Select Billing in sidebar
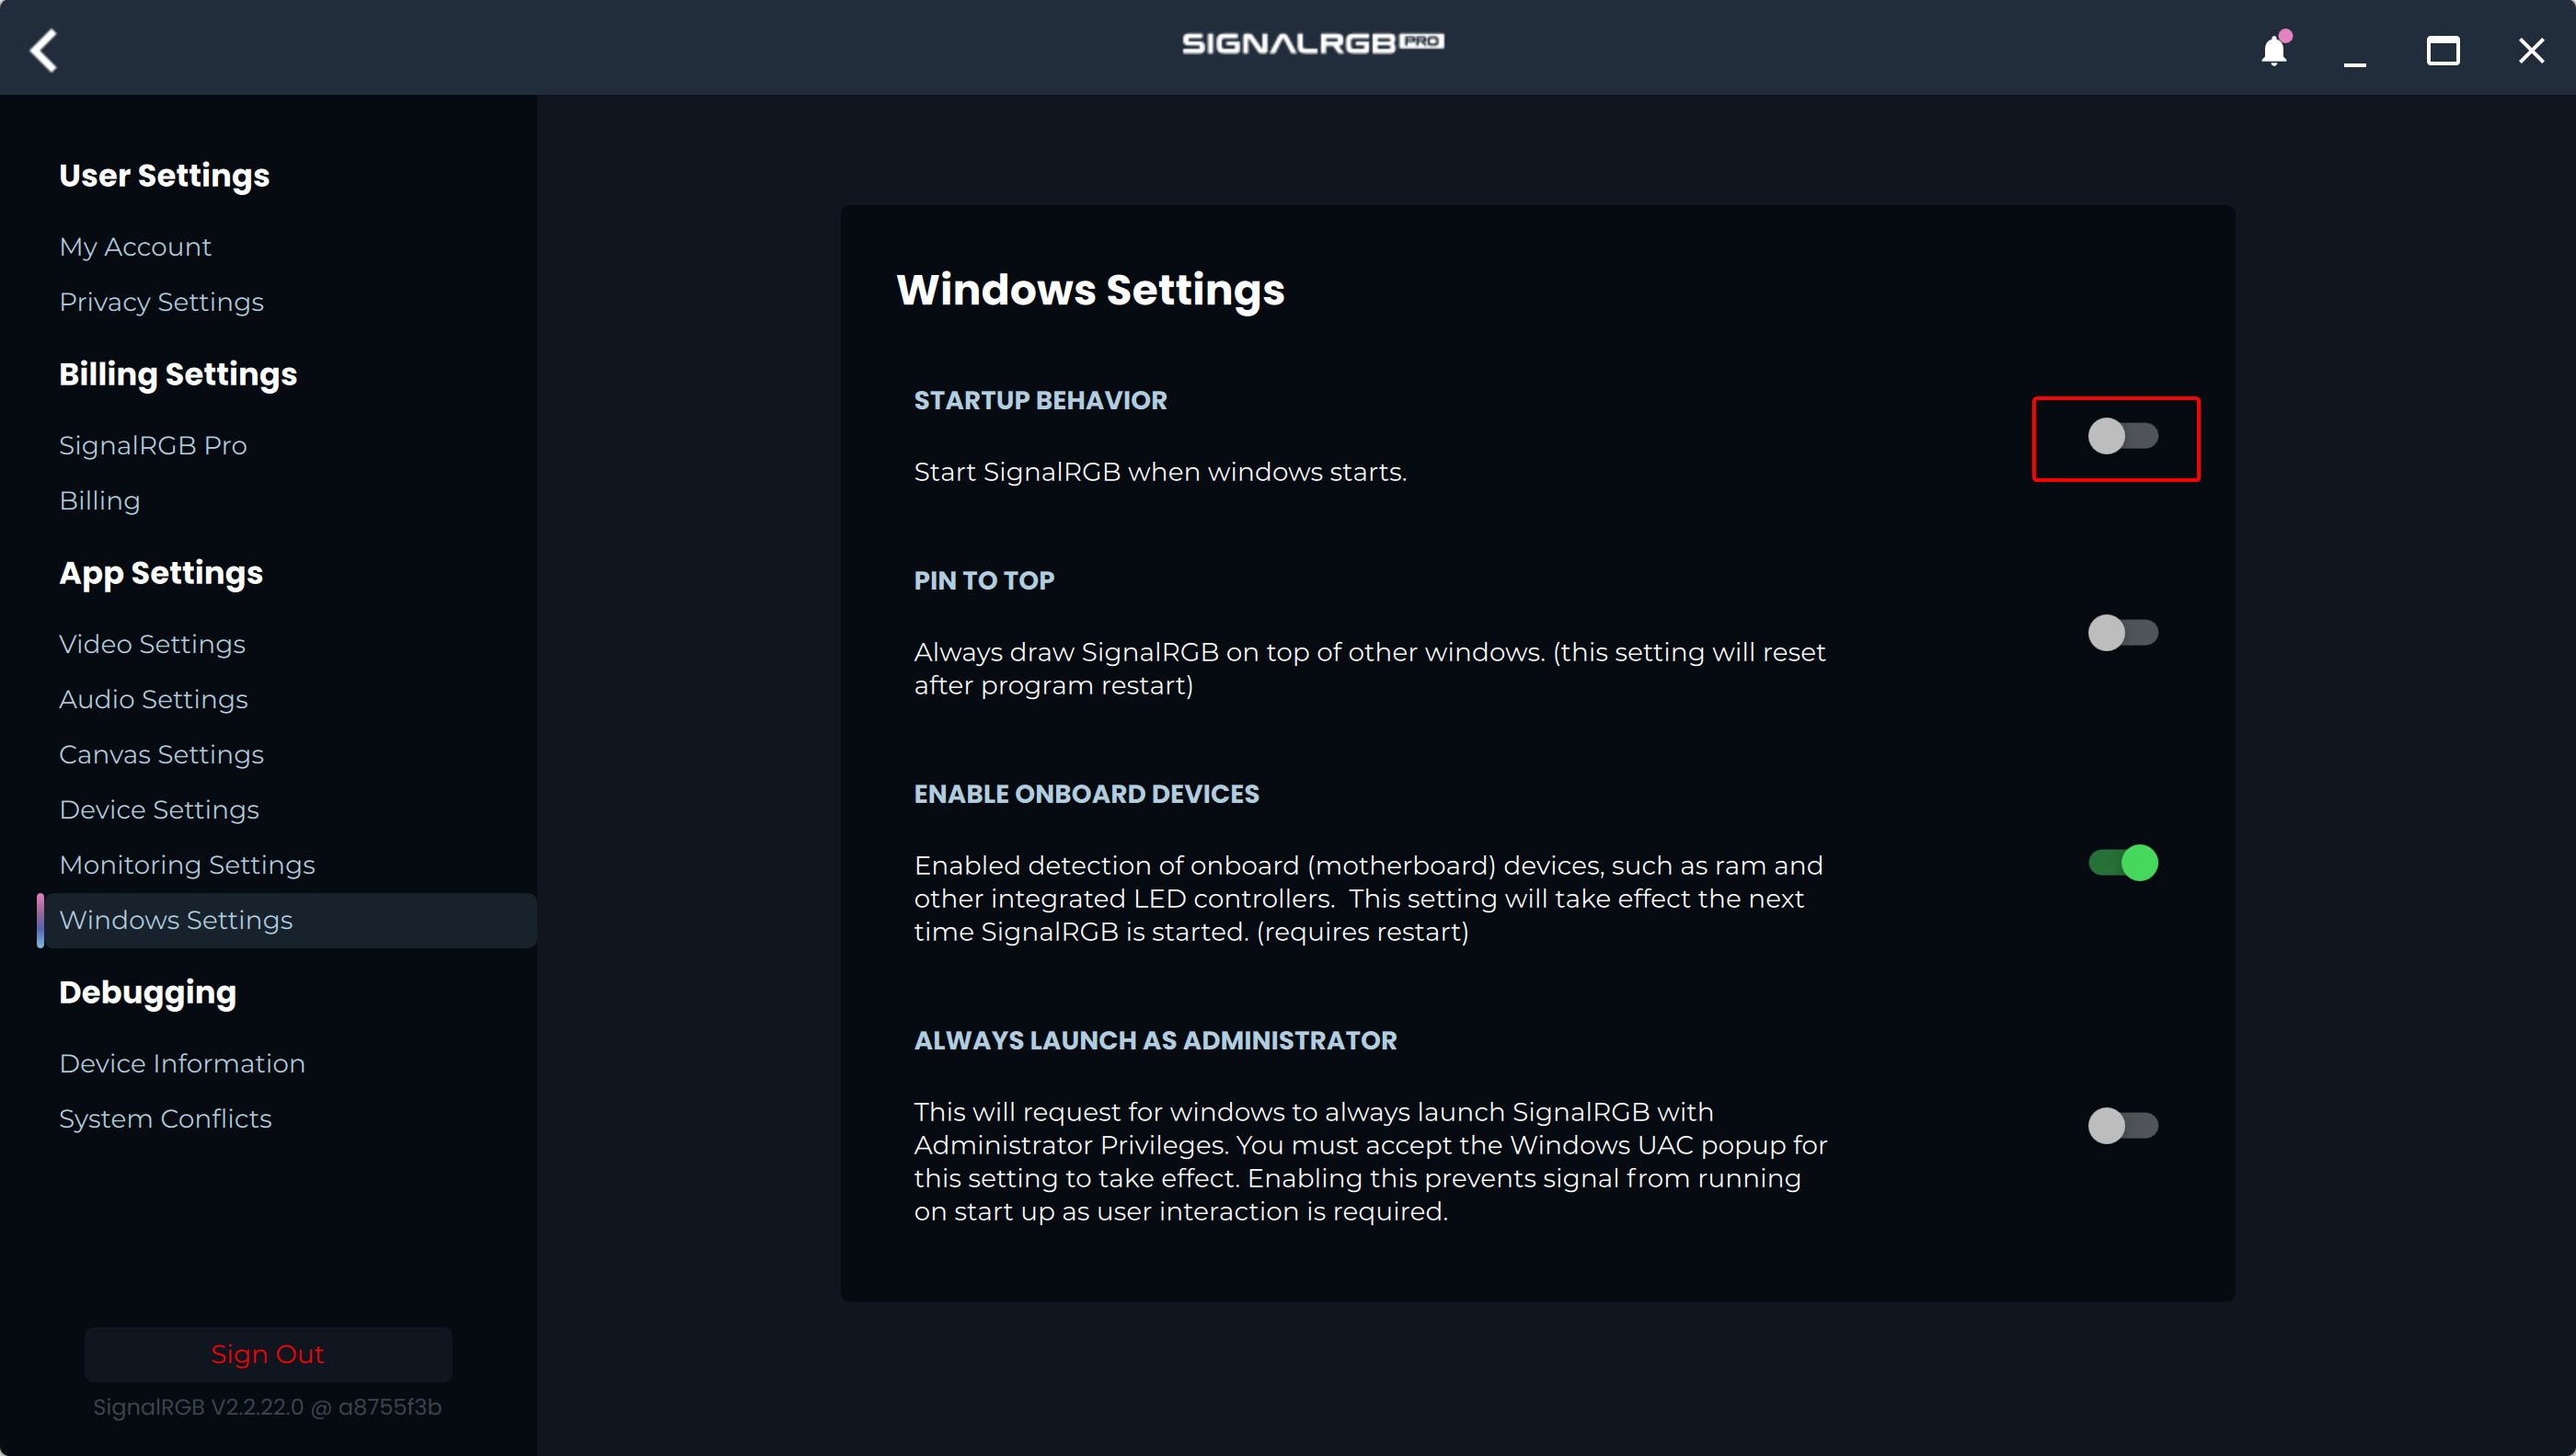This screenshot has height=1456, width=2576. pyautogui.click(x=99, y=501)
